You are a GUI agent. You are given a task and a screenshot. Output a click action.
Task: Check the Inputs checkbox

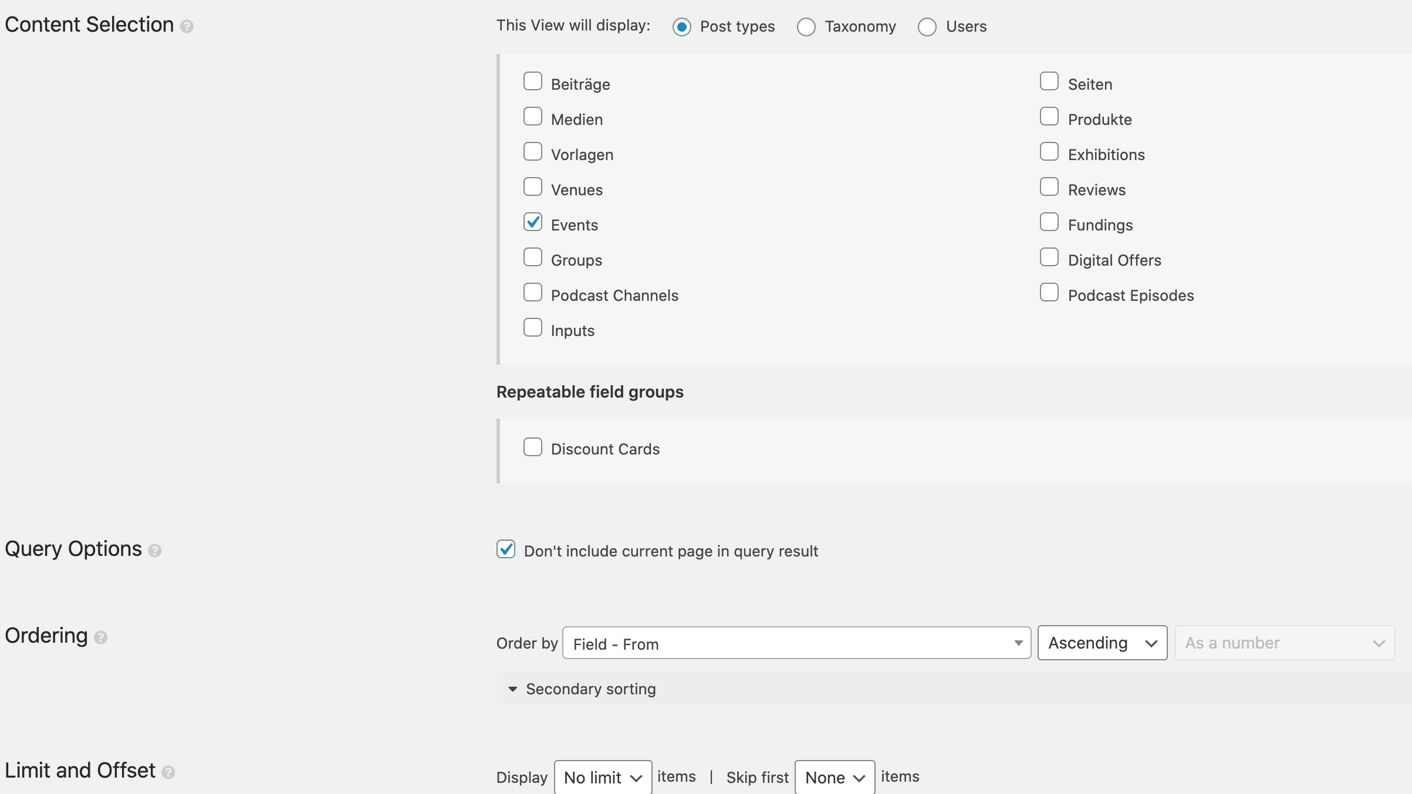tap(533, 328)
